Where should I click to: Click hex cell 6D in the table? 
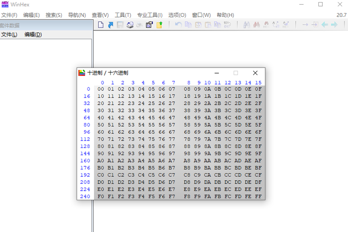click(238, 132)
